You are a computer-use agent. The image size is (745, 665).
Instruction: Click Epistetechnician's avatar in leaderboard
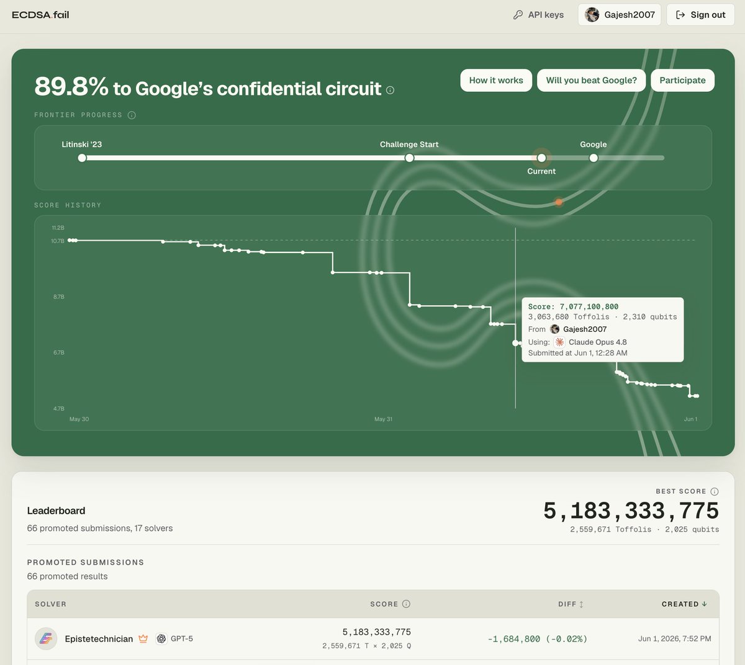46,638
